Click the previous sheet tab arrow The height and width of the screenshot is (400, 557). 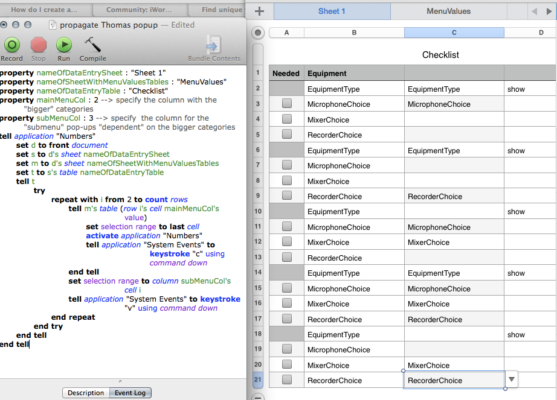[x=533, y=11]
